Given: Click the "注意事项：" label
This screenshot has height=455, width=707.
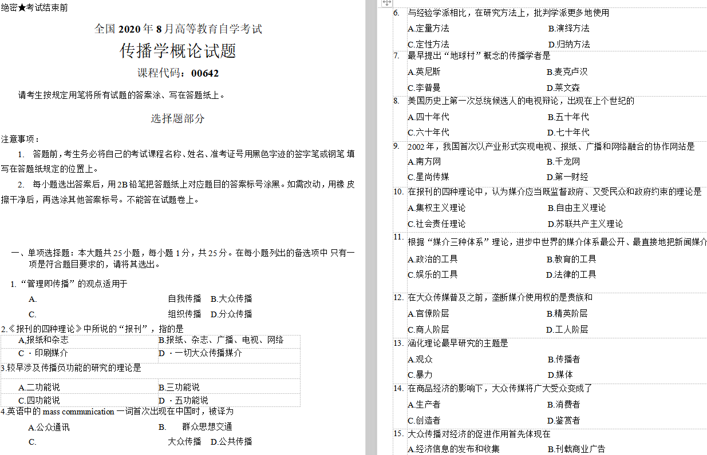Looking at the screenshot, I should coord(21,139).
